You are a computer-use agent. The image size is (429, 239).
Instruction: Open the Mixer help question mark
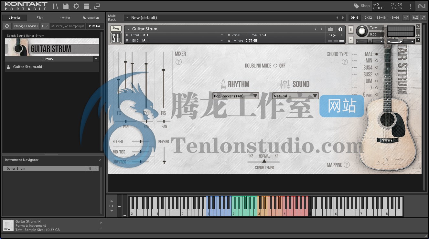(x=178, y=62)
